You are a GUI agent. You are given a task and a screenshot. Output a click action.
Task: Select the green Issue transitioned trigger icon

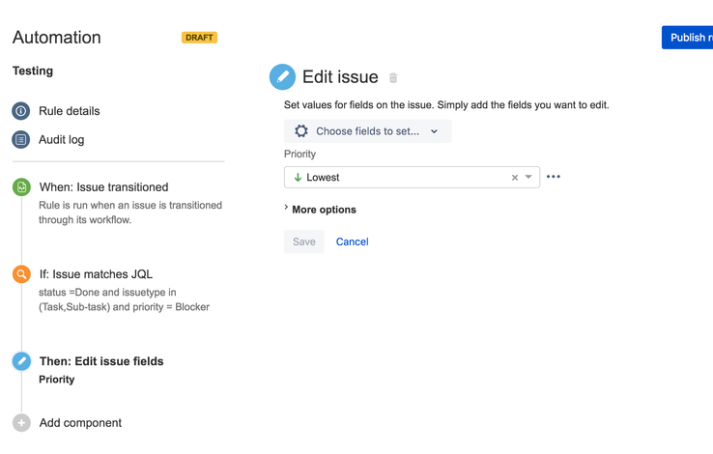(21, 187)
